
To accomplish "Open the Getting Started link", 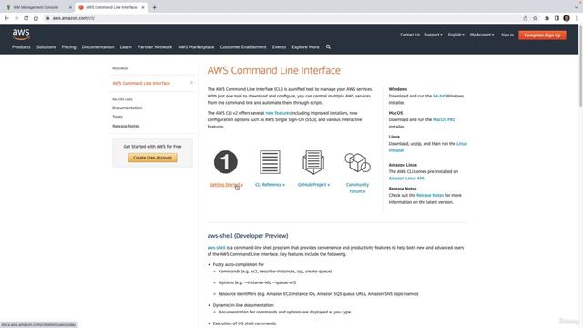I will click(226, 185).
